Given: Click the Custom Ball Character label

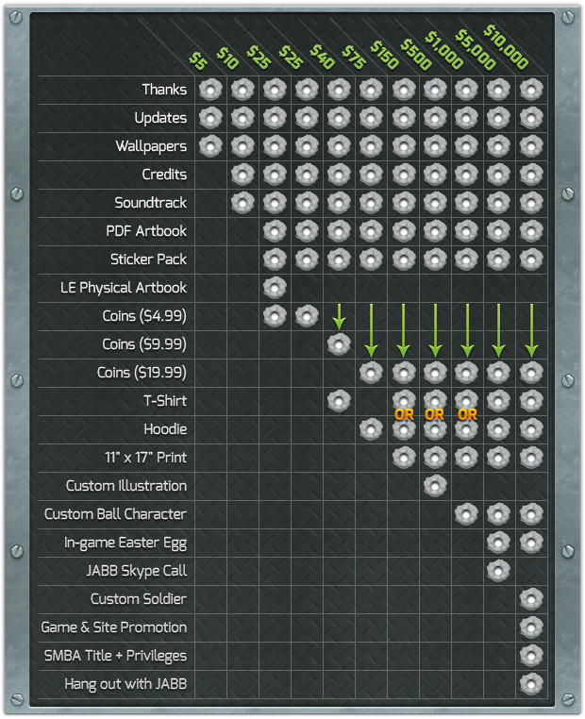Looking at the screenshot, I should (115, 514).
